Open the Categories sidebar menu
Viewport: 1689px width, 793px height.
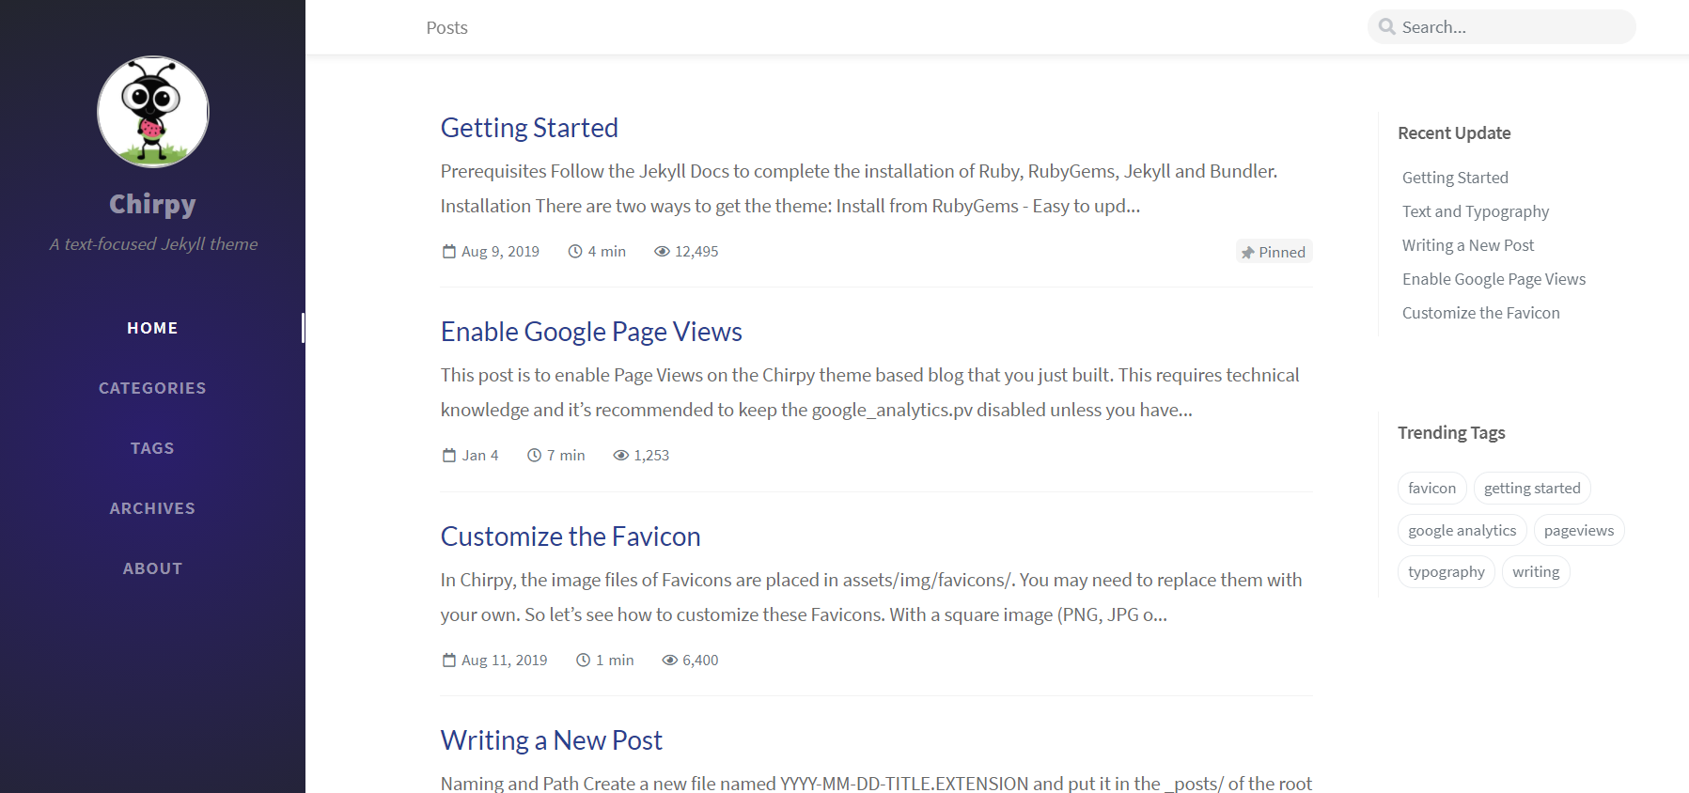click(152, 388)
